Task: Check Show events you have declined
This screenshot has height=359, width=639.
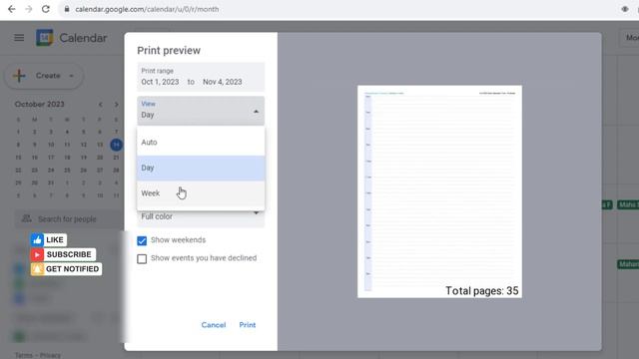Action: click(142, 258)
